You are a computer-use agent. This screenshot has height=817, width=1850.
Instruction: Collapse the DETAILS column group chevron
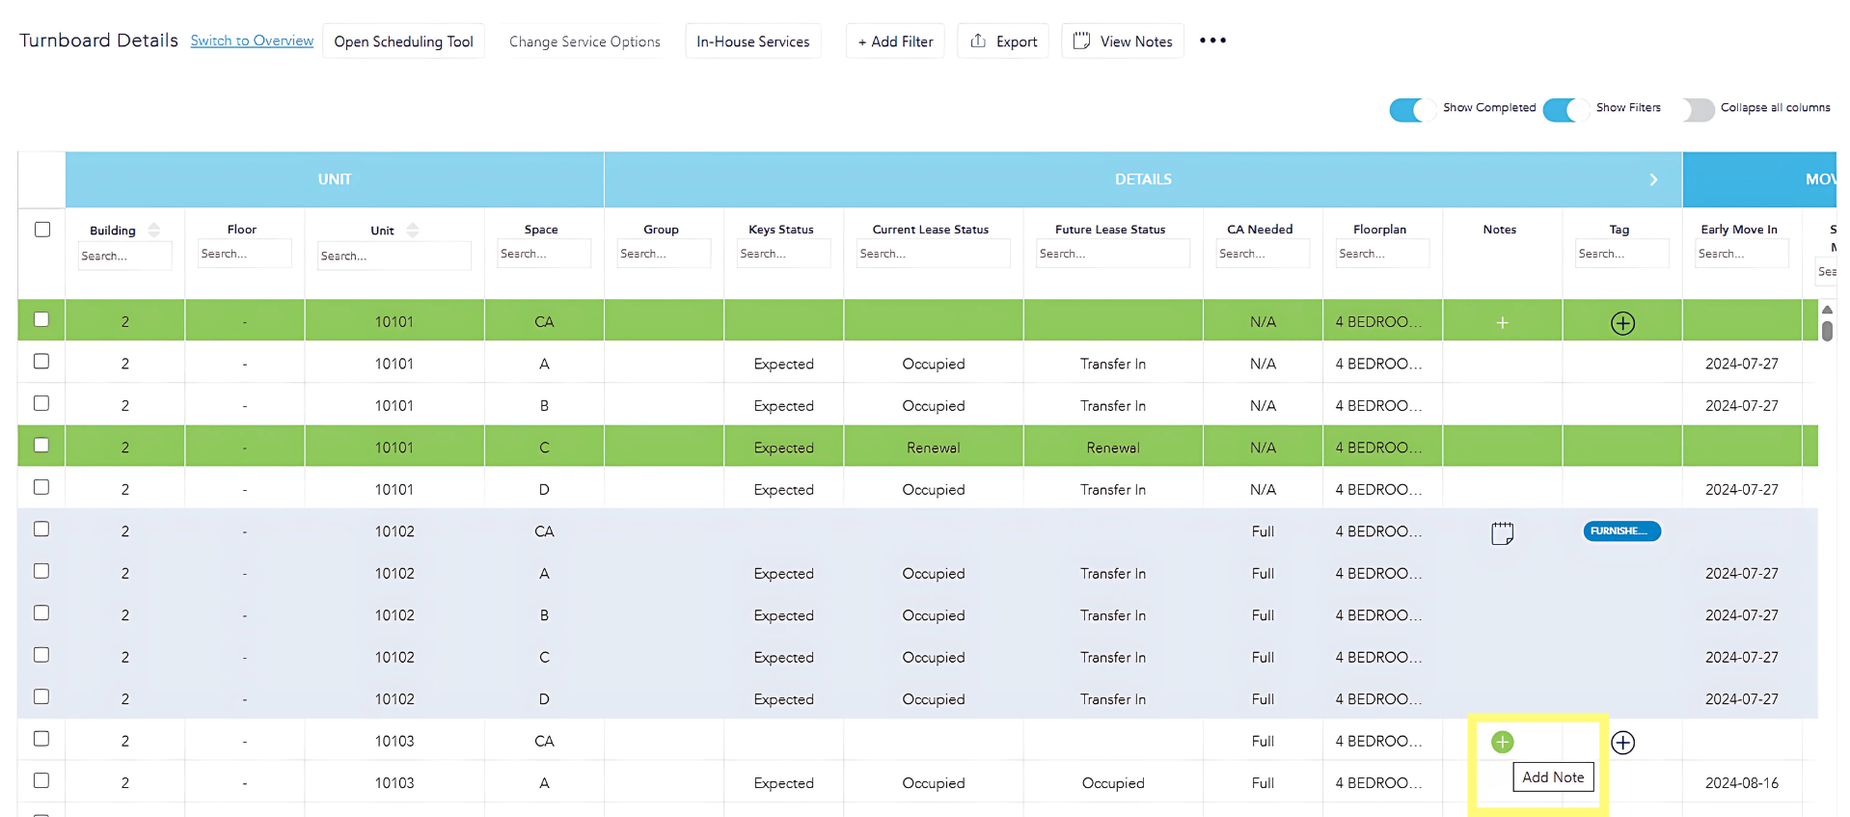(1653, 179)
